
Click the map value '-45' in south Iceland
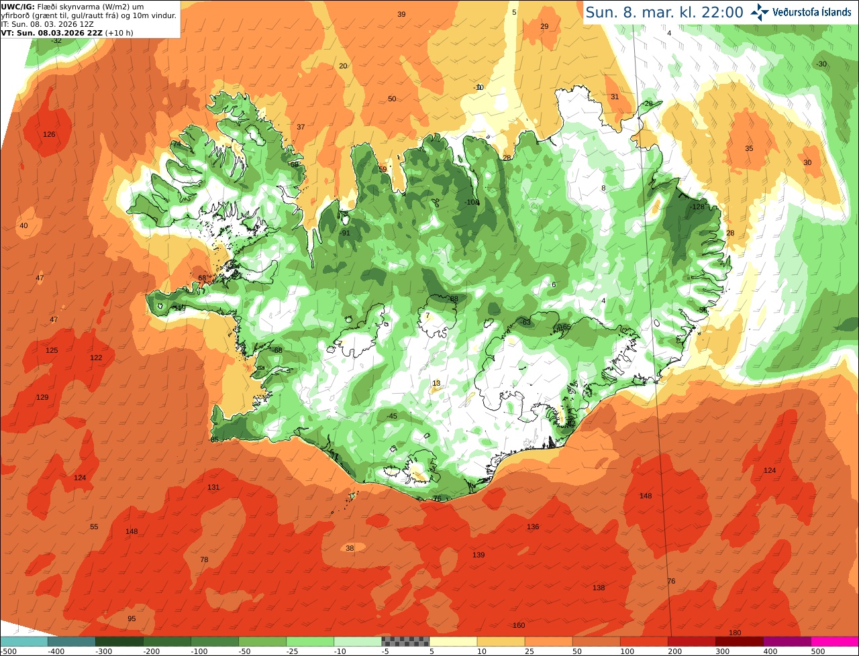pos(391,416)
